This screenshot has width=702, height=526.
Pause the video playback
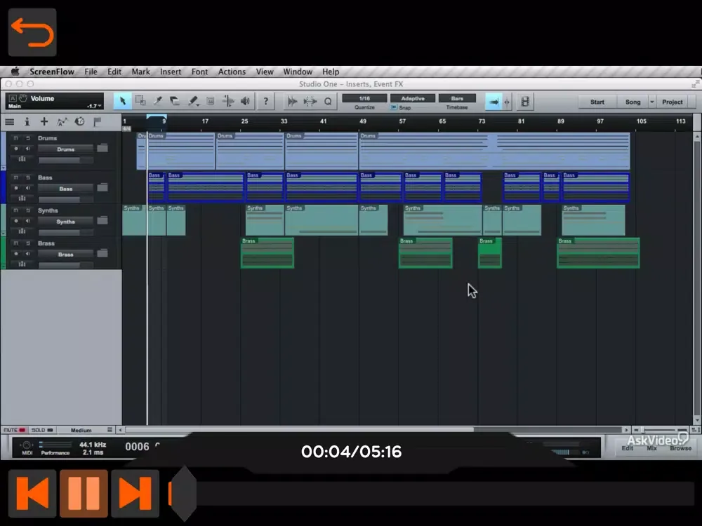click(x=84, y=493)
